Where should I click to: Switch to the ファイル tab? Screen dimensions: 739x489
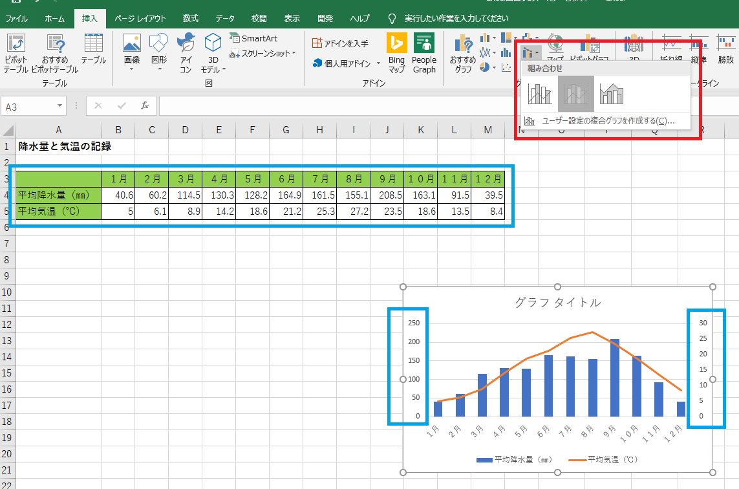(17, 18)
